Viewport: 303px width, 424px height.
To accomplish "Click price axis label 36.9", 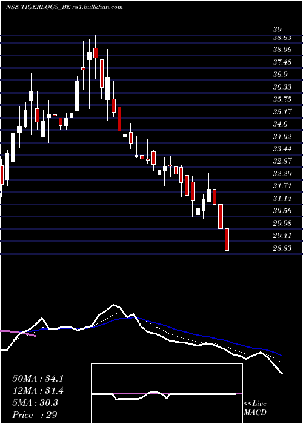I will point(280,75).
